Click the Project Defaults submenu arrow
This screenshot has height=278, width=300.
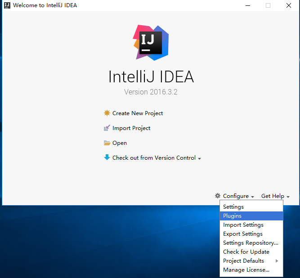277,261
